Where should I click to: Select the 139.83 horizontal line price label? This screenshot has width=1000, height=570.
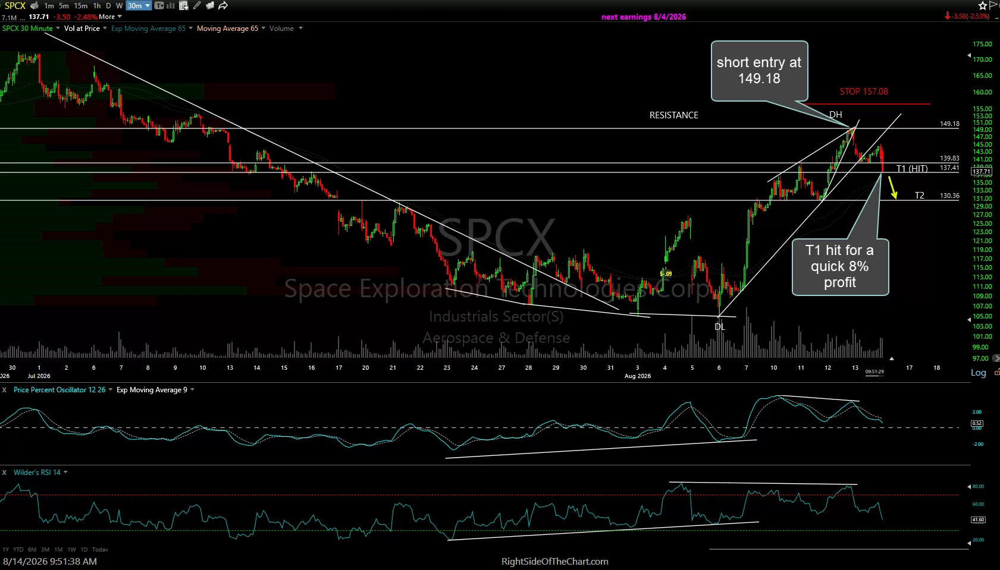(x=949, y=159)
